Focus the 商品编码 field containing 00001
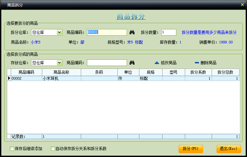The height and width of the screenshot is (157, 247). (107, 32)
